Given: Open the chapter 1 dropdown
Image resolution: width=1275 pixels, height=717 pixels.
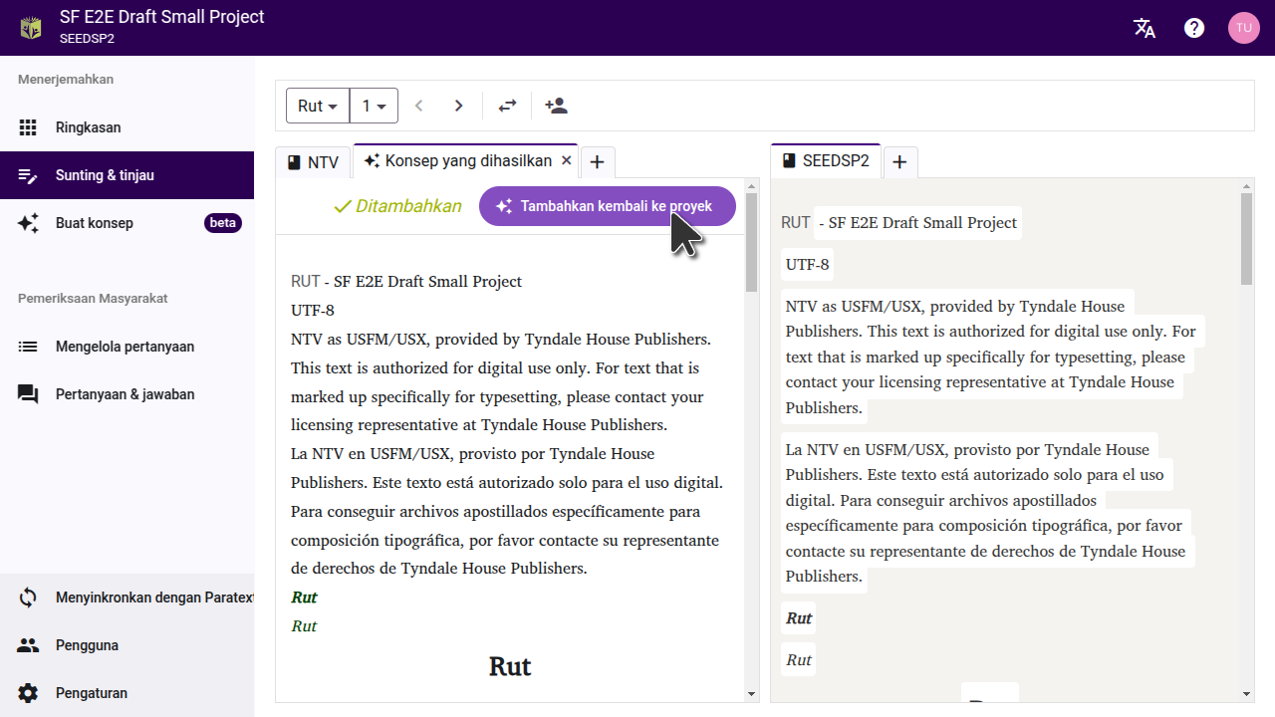Looking at the screenshot, I should point(374,106).
